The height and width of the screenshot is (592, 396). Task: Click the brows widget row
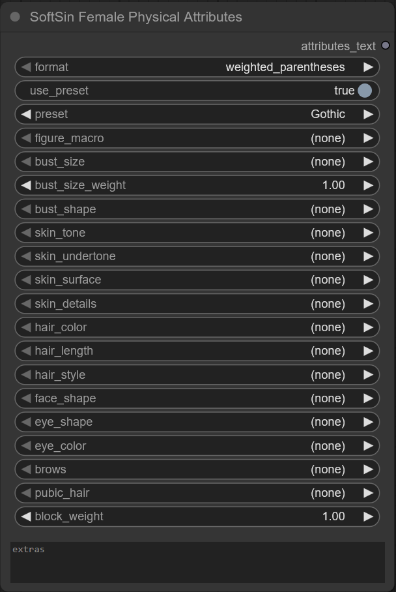(195, 469)
